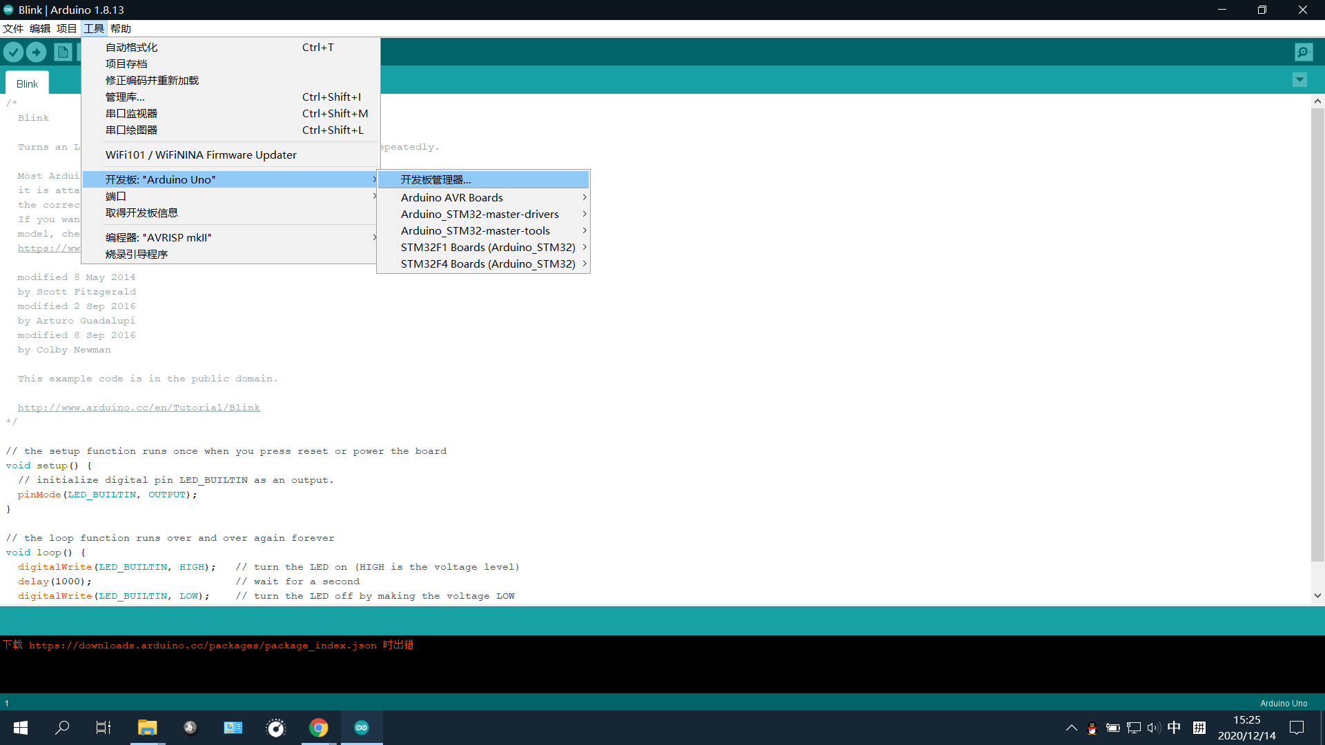Click the Verify sketch checkmark icon
Image resolution: width=1325 pixels, height=745 pixels.
14,52
